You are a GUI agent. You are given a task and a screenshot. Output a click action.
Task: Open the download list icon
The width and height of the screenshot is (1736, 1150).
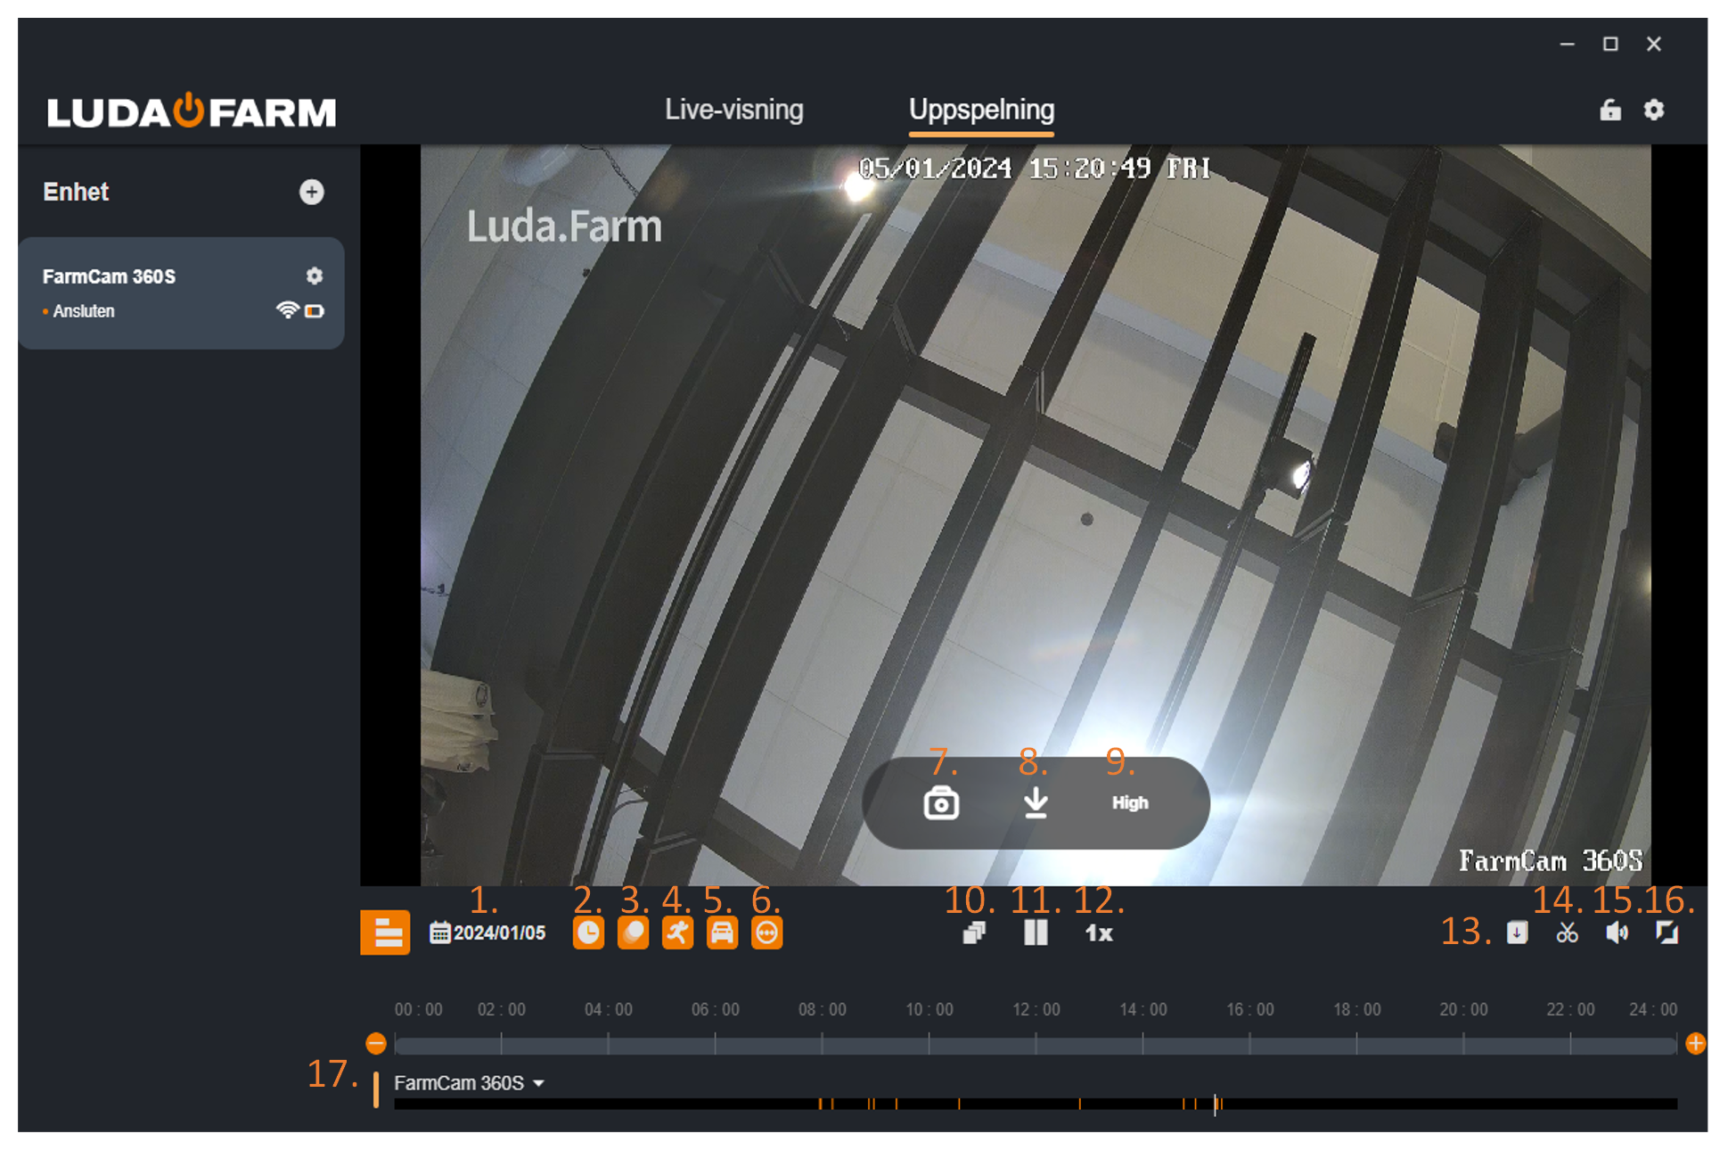1517,933
